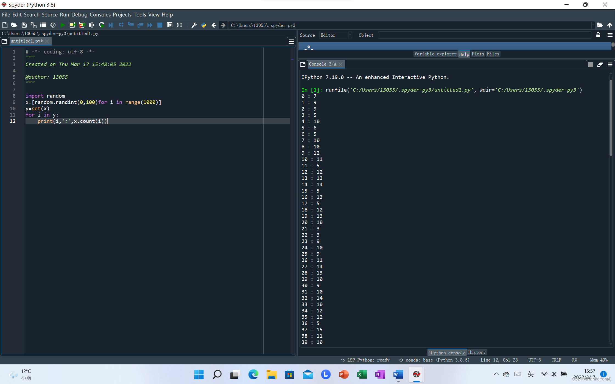The width and height of the screenshot is (615, 384).
Task: Click the Save file icon
Action: (24, 25)
